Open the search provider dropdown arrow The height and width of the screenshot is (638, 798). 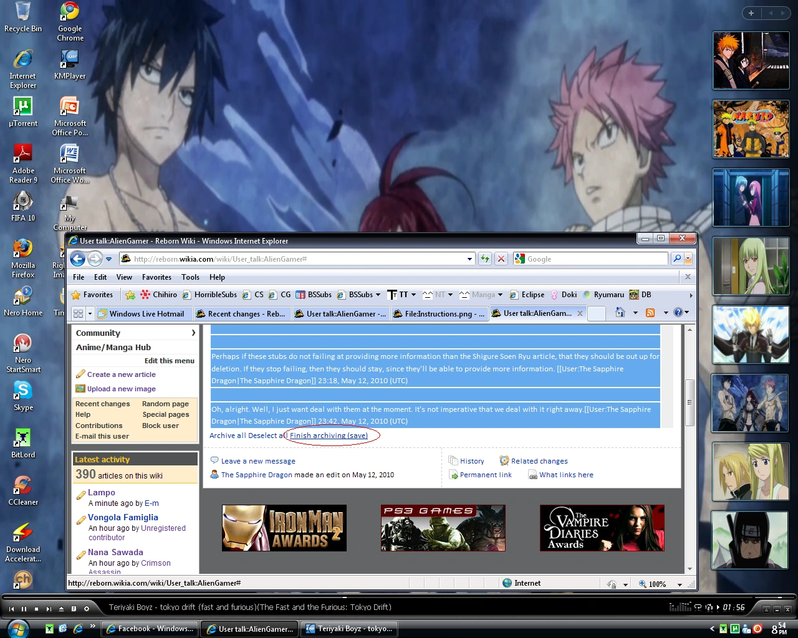688,259
